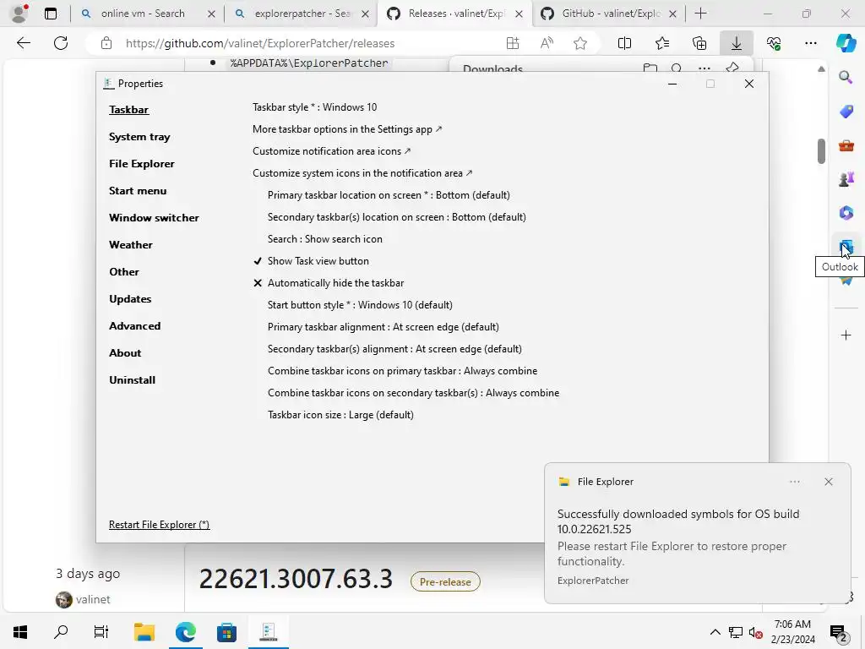Click the browser address bar URL

click(260, 43)
